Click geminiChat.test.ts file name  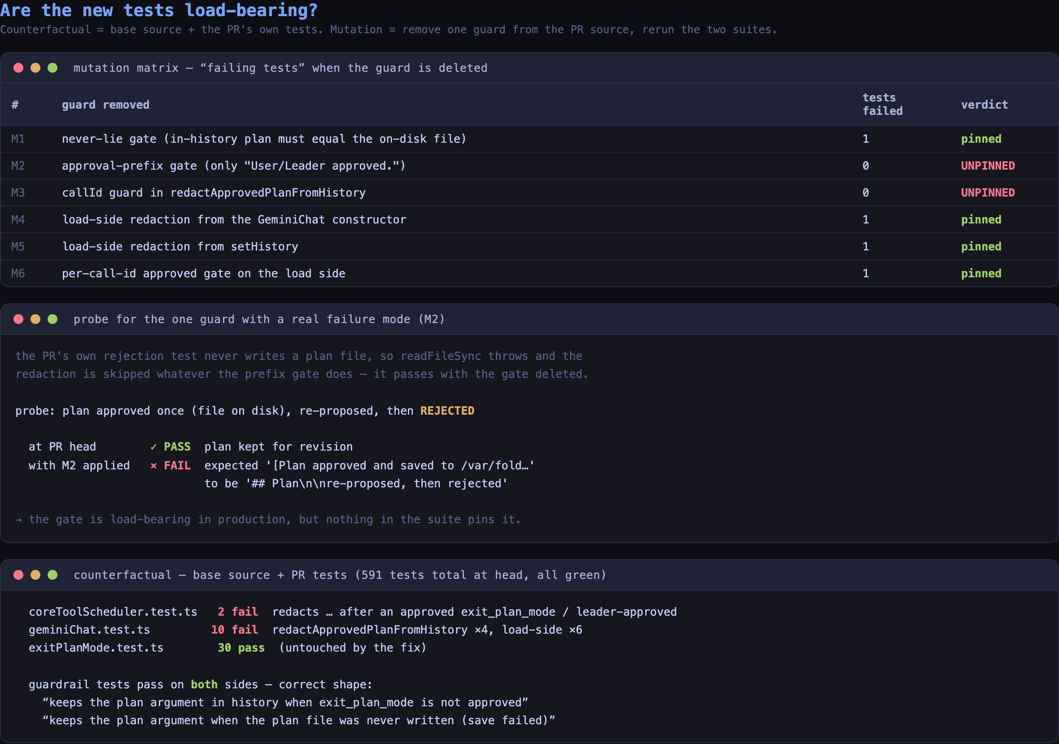(89, 630)
